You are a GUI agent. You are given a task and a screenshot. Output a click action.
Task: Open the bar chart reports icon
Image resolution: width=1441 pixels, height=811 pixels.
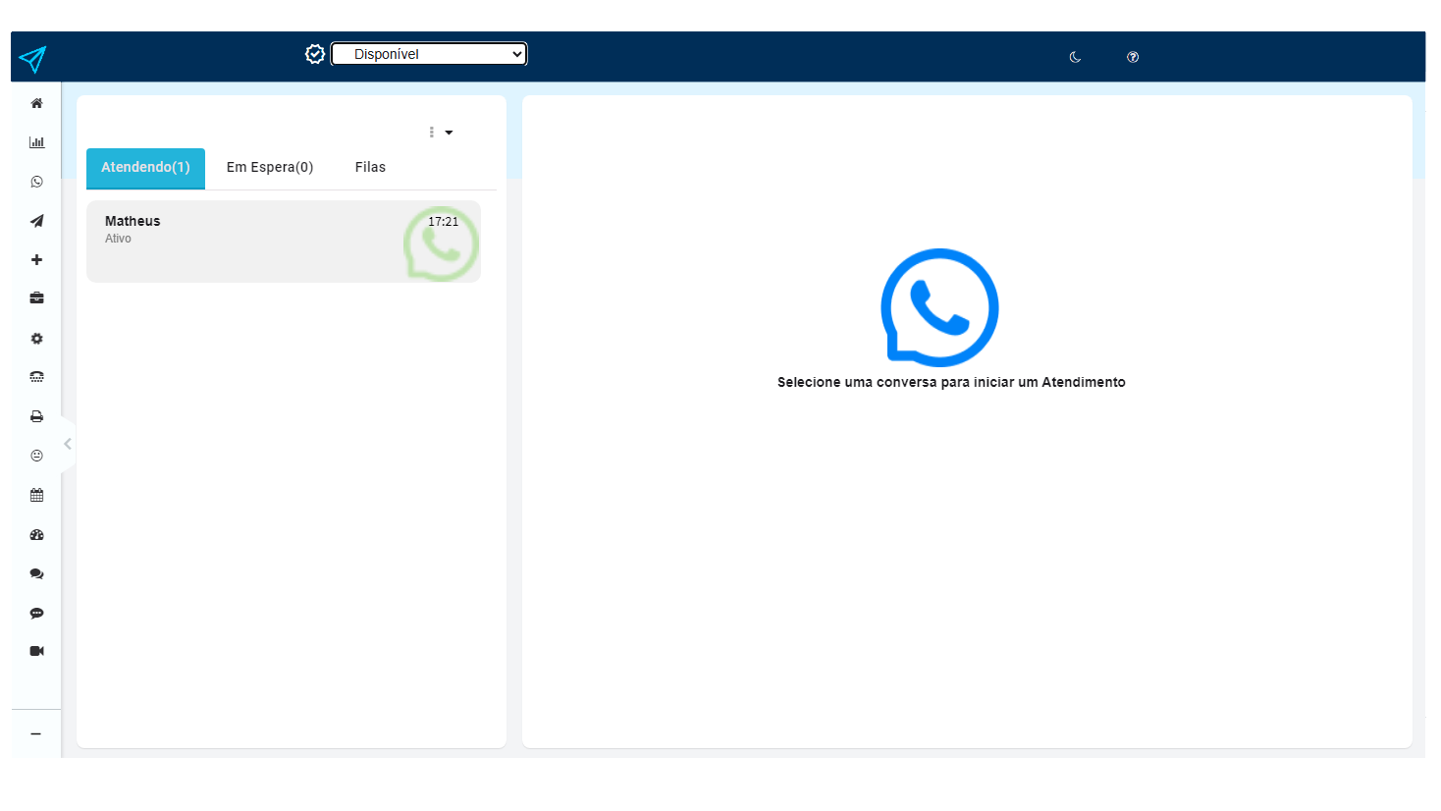(x=36, y=142)
